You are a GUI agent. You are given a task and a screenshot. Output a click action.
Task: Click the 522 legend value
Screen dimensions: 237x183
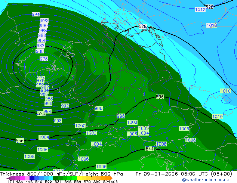click(48, 182)
